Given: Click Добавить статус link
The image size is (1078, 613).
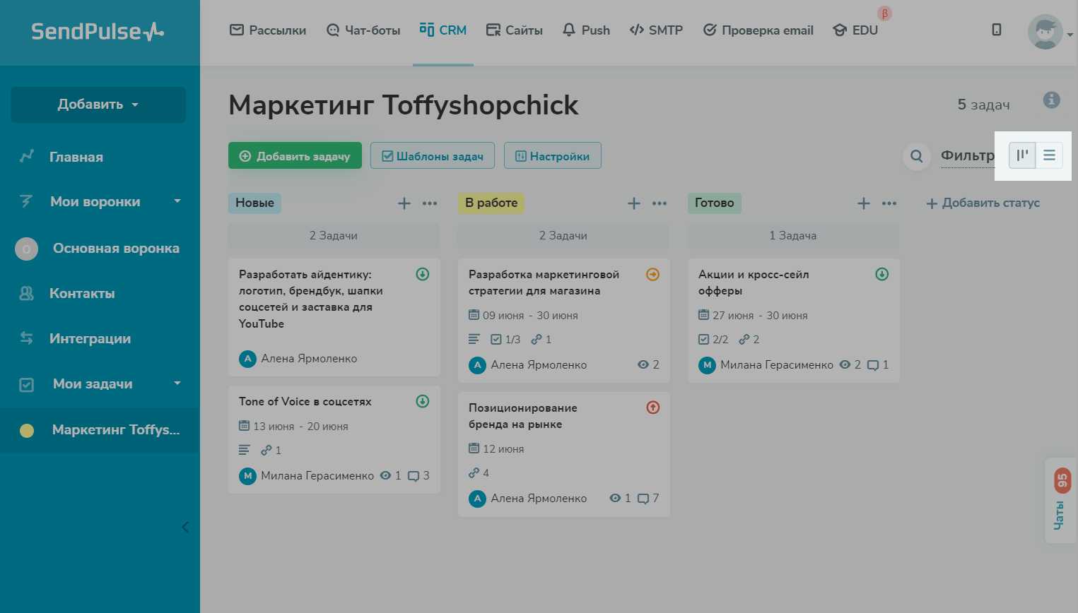Looking at the screenshot, I should [983, 203].
